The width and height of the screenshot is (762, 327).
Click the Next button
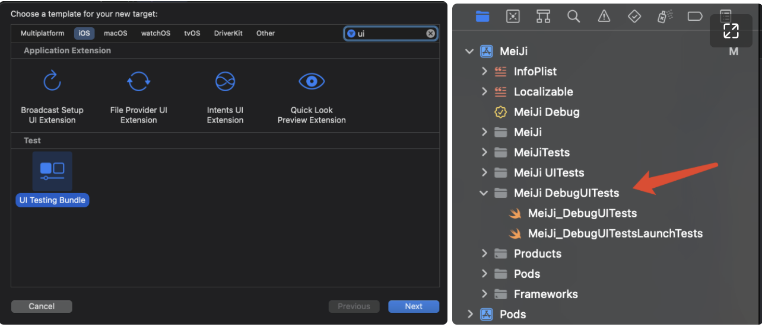point(414,306)
